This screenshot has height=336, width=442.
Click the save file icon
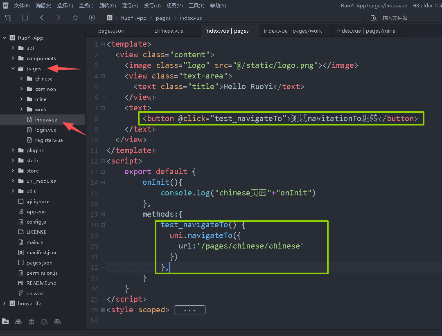[25, 18]
